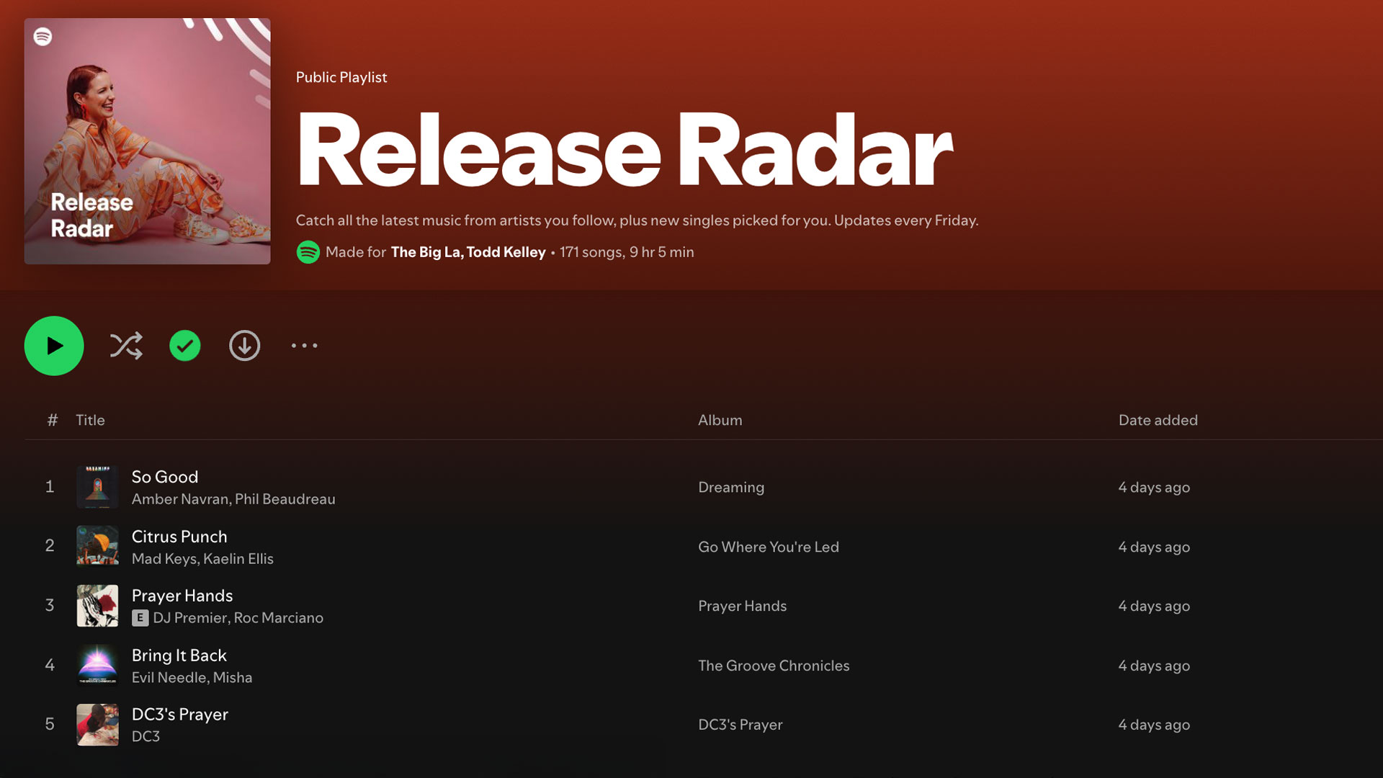Open album Go Where You're Led
Screen dimensions: 1383x778
pyautogui.click(x=769, y=547)
